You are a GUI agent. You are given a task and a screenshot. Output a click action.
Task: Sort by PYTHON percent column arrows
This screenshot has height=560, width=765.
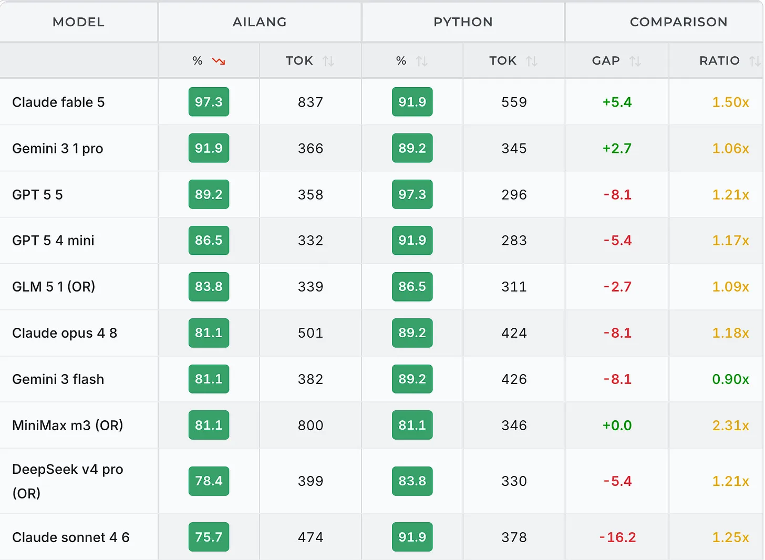click(x=421, y=61)
